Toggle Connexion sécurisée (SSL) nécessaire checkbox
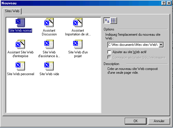 click(109, 57)
